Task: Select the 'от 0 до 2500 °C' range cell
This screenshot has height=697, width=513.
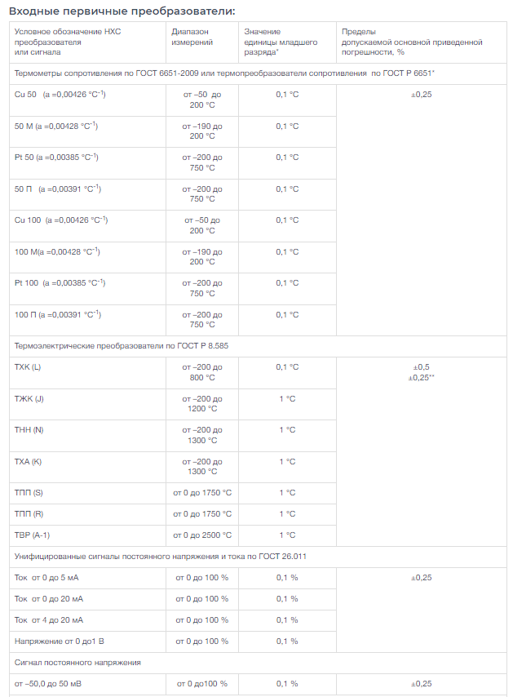Action: [202, 535]
